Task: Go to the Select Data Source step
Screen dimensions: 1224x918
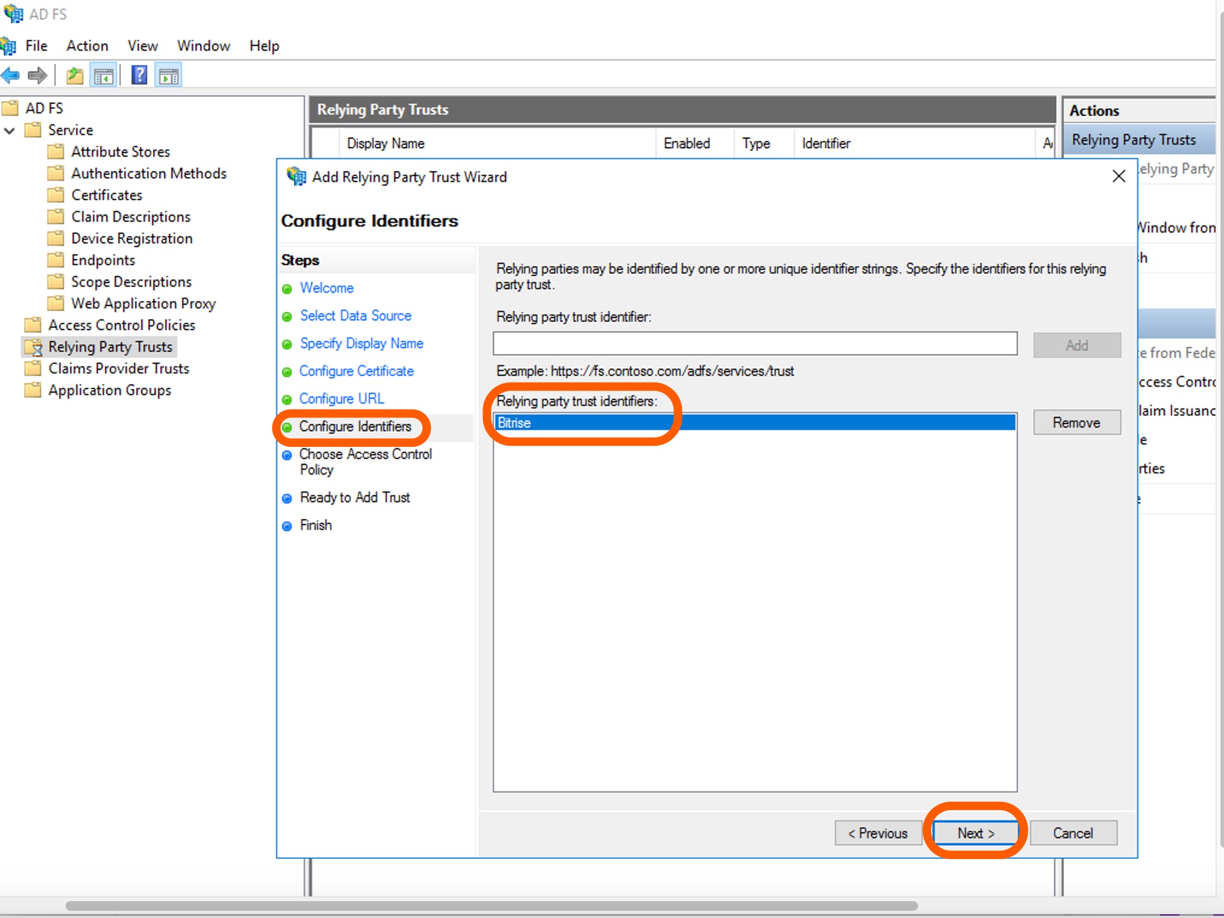Action: tap(355, 316)
